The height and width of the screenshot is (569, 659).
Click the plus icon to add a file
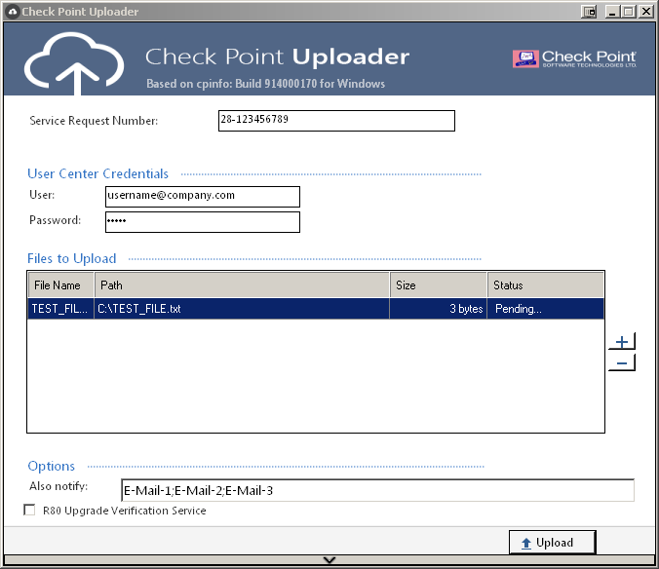click(622, 341)
